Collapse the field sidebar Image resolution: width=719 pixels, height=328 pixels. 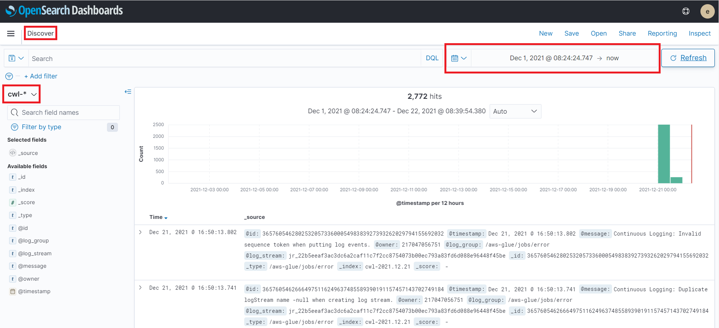click(x=128, y=92)
